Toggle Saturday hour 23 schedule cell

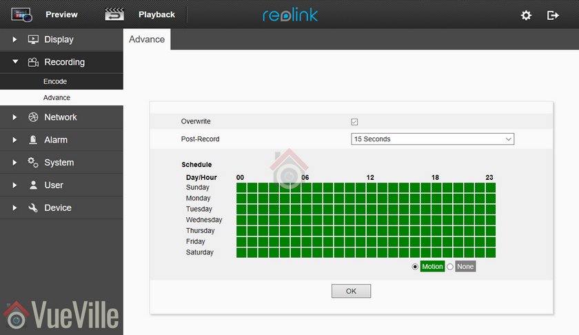491,253
